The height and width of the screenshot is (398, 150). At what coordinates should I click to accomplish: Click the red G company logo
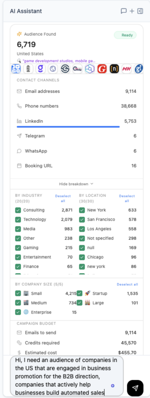(102, 69)
